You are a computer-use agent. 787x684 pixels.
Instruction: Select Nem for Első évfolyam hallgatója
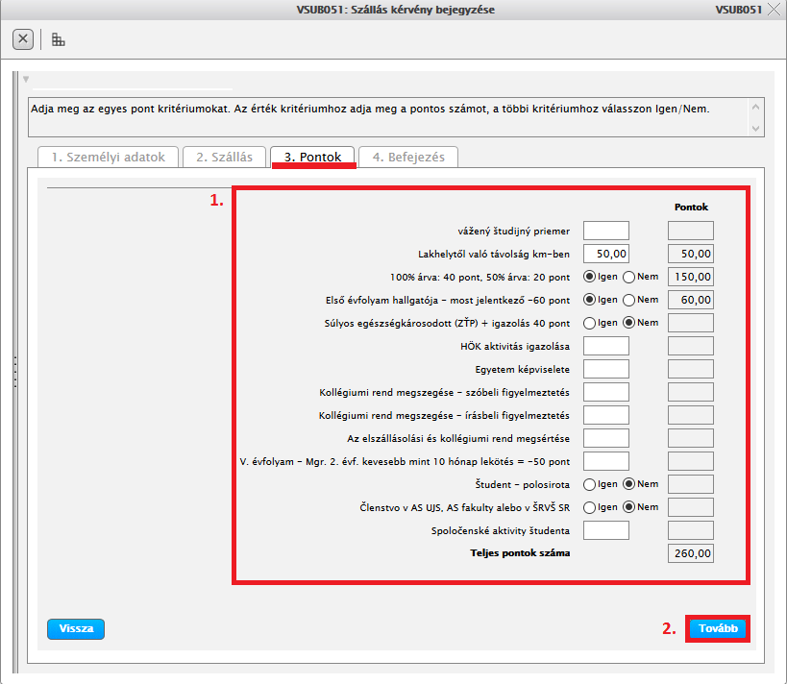coord(630,300)
